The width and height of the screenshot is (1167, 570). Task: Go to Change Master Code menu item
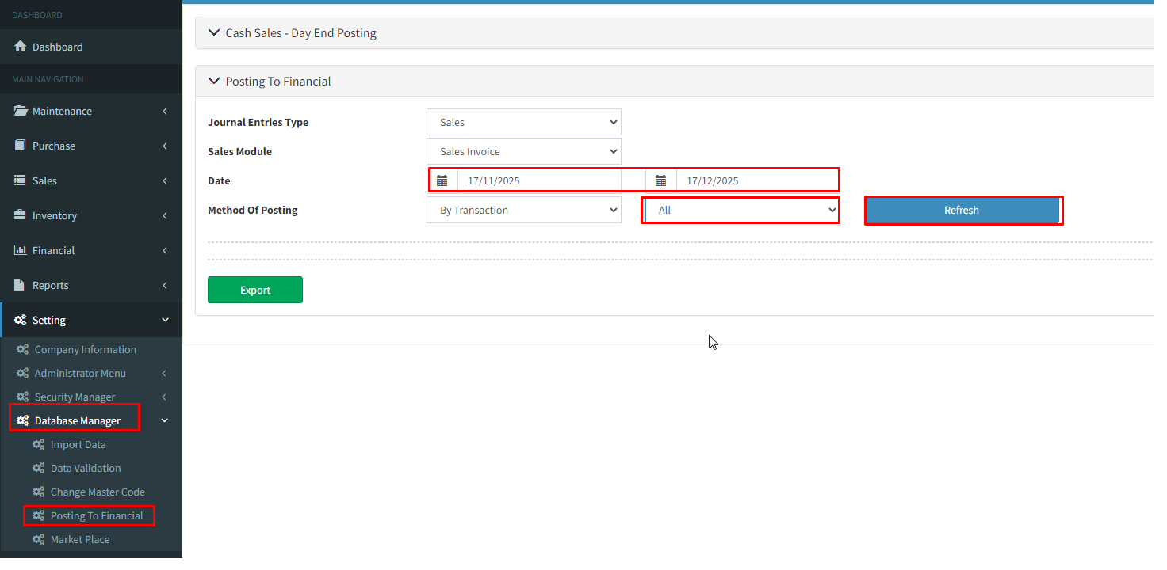click(98, 492)
